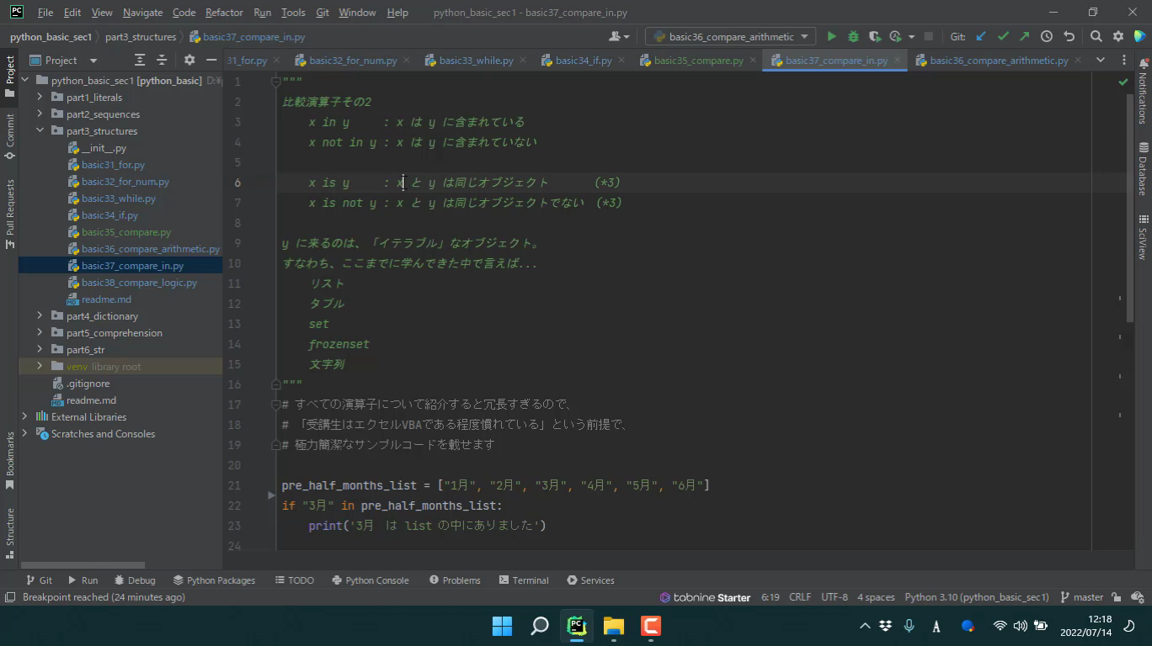Image resolution: width=1152 pixels, height=646 pixels.
Task: Open Git history via the clock icon
Action: (1047, 36)
